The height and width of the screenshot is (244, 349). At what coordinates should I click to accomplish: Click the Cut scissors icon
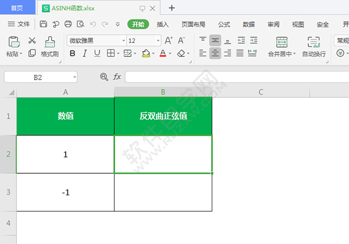[32, 41]
